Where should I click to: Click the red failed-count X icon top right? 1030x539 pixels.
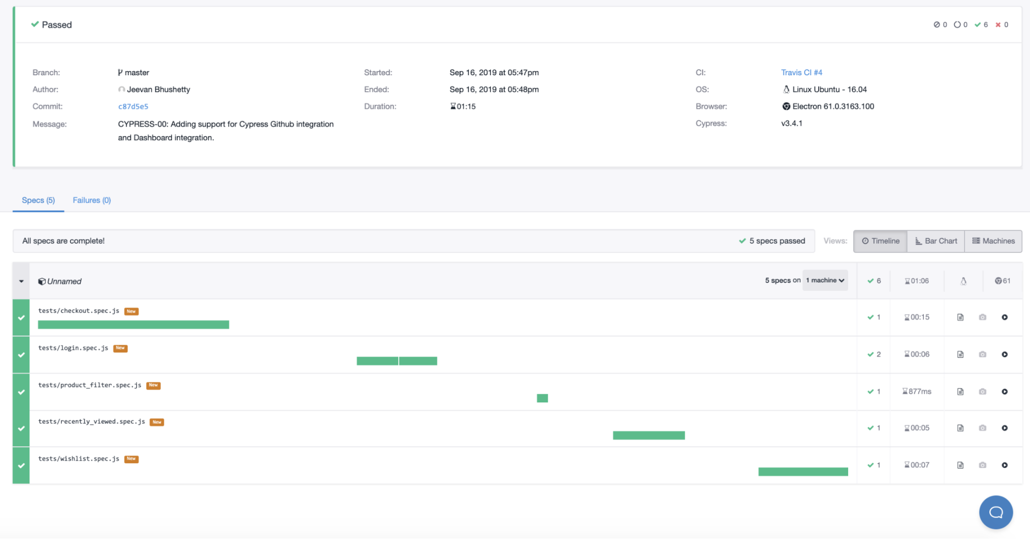click(998, 24)
